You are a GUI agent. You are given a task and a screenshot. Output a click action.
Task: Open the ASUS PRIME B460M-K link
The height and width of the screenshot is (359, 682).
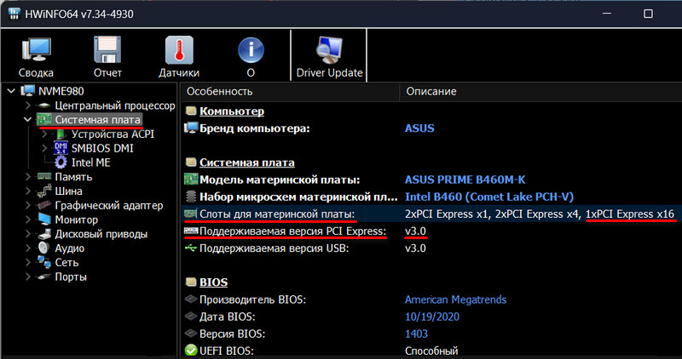tap(465, 179)
